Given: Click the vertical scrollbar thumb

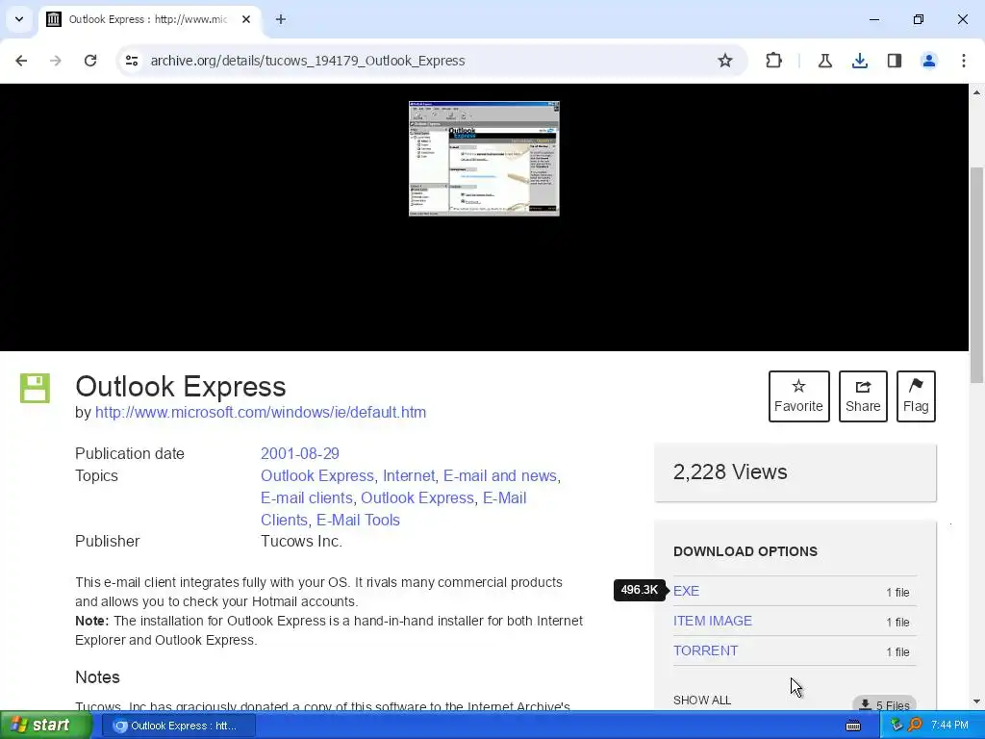Looking at the screenshot, I should coord(977,274).
